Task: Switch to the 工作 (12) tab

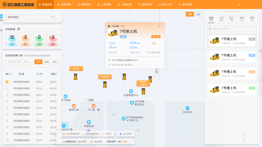Action: 221,19
